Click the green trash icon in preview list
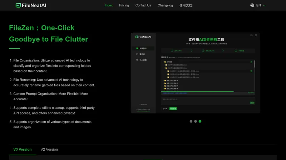286x160 pixels. (x=251, y=71)
